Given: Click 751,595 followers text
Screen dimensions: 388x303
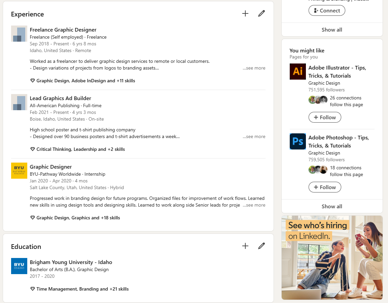Looking at the screenshot, I should (x=326, y=90).
